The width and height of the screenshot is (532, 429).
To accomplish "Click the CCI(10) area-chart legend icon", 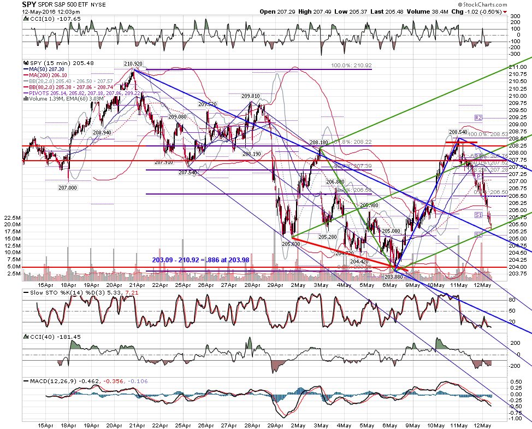I will coord(26,19).
